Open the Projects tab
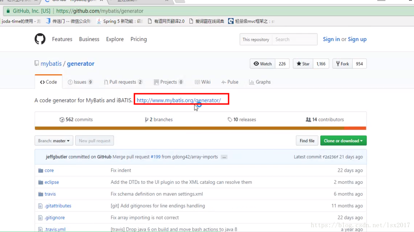Viewport: 414px width, 232px height. 168,82
